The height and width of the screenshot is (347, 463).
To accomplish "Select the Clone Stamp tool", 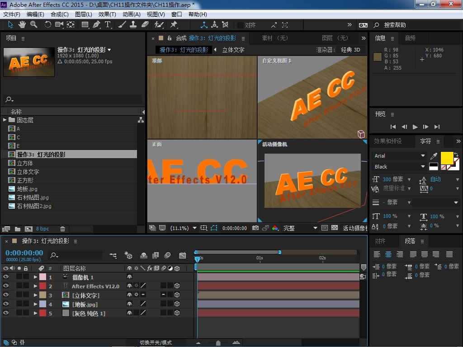I will tap(133, 24).
